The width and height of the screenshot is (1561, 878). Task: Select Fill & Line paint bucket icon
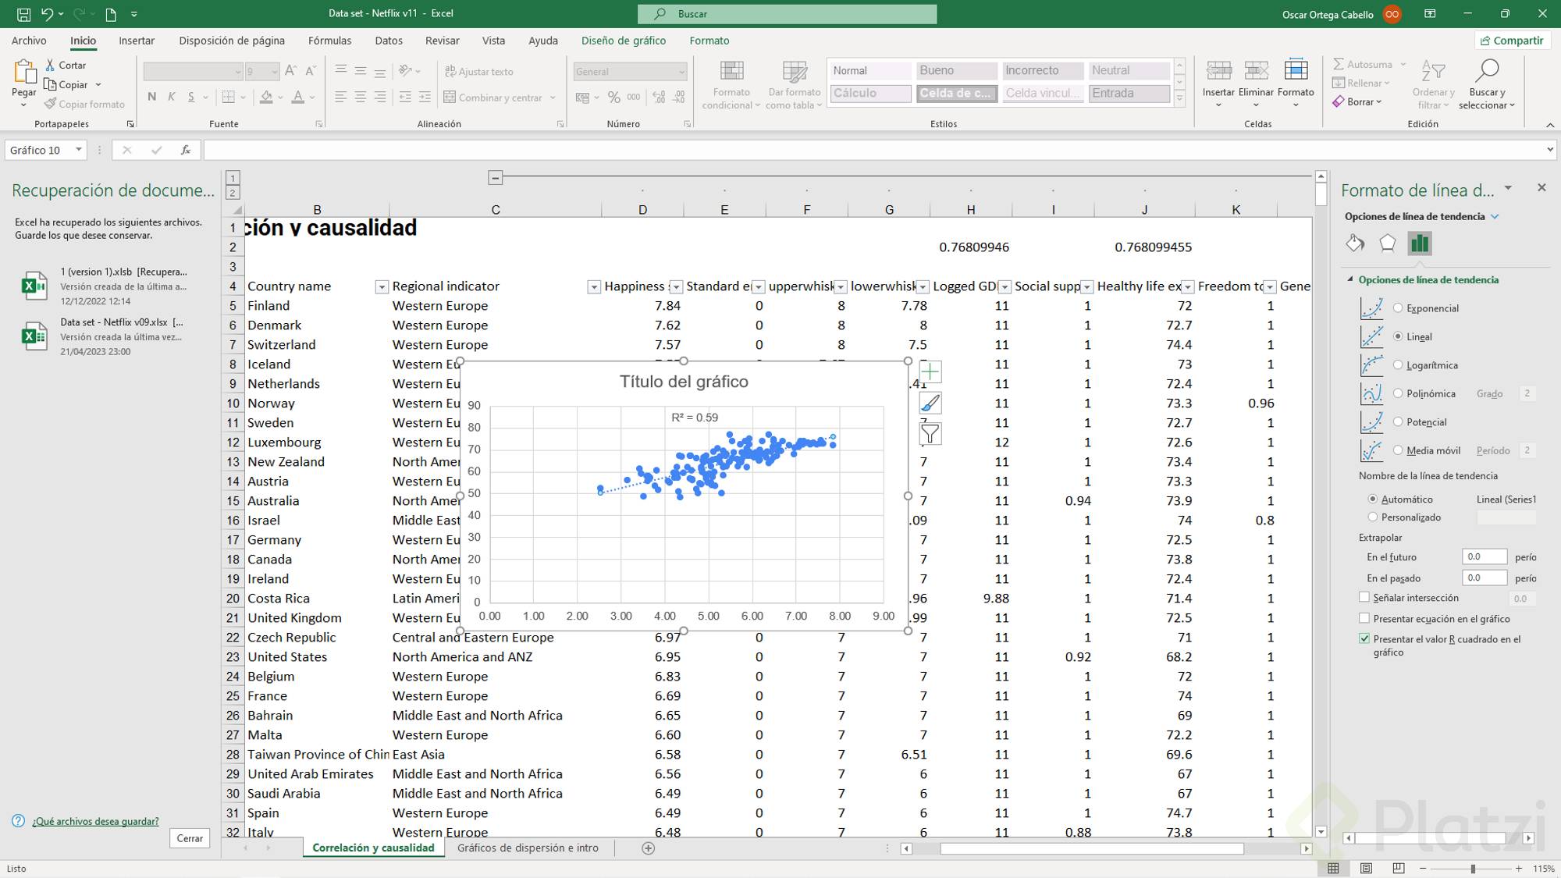tap(1355, 243)
